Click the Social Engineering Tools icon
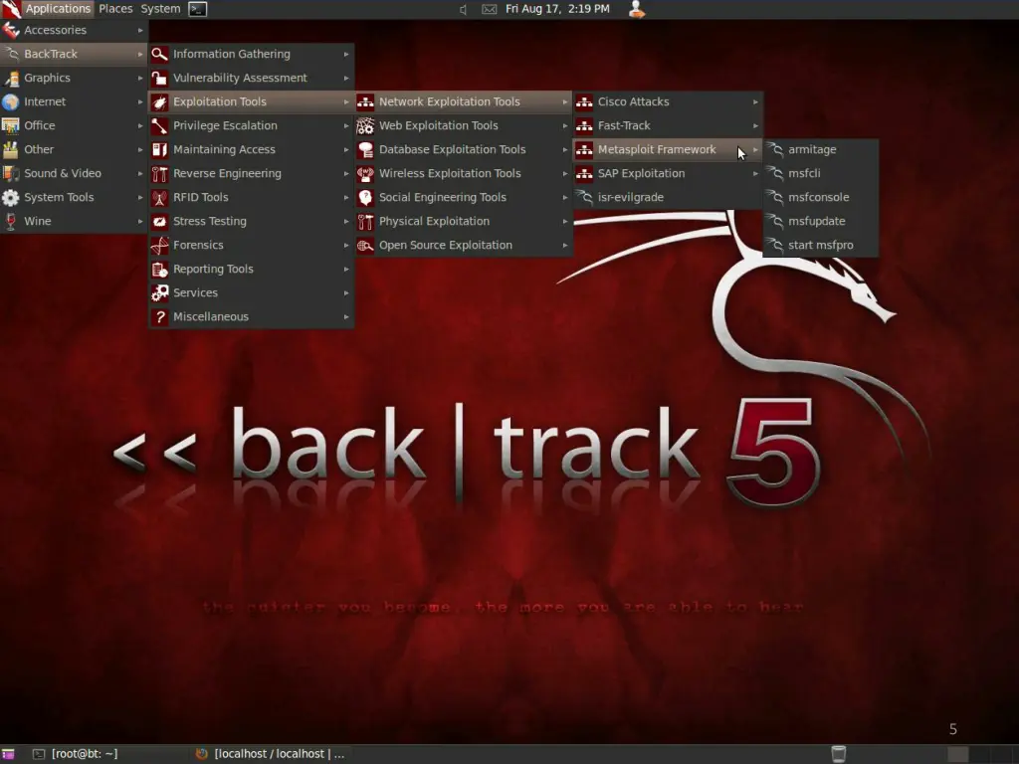This screenshot has width=1019, height=764. tap(365, 198)
